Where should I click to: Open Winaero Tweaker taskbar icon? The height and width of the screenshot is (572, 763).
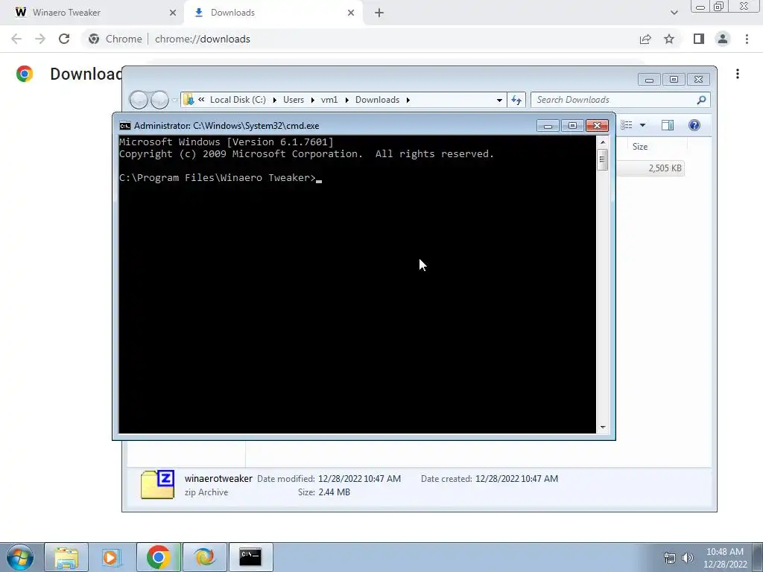[204, 557]
